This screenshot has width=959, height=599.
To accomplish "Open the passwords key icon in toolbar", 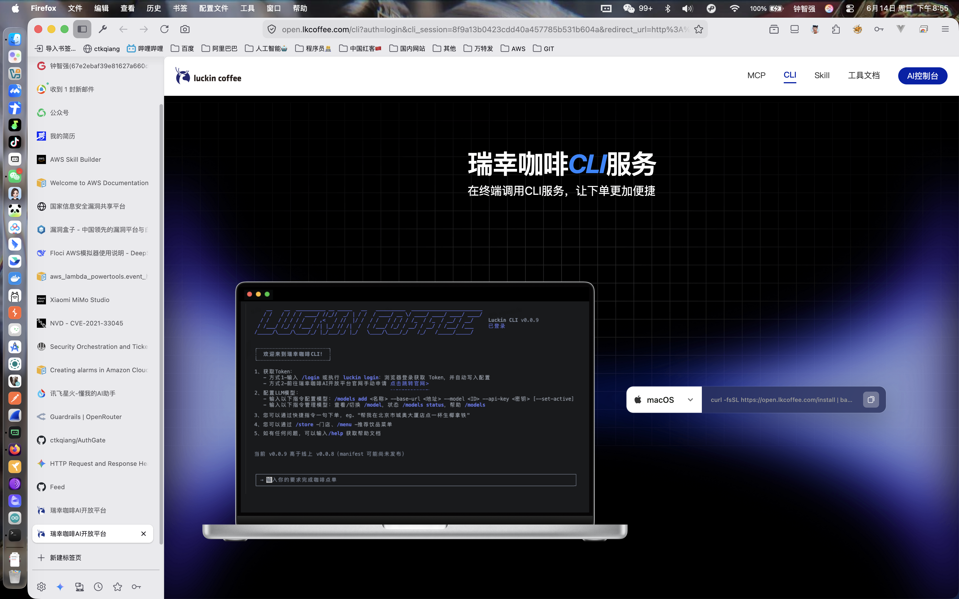I will point(879,29).
